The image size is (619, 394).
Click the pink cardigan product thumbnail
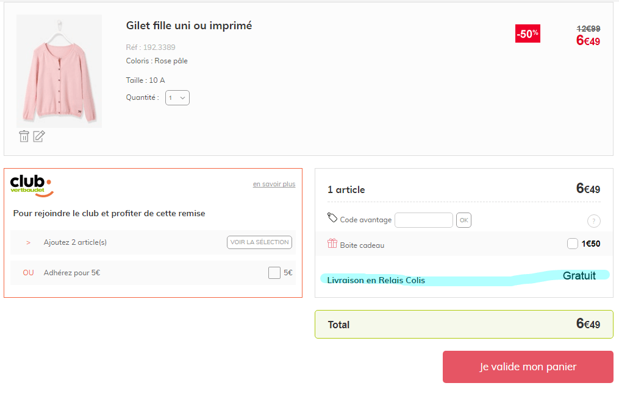pos(59,71)
